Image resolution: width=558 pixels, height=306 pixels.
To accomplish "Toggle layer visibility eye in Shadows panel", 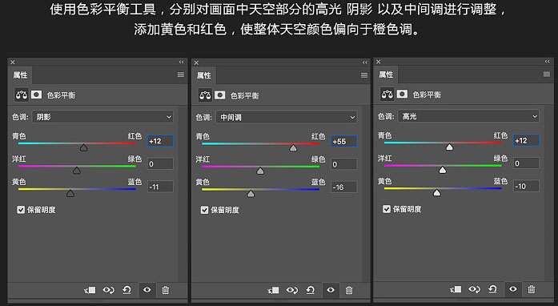I will pos(147,290).
